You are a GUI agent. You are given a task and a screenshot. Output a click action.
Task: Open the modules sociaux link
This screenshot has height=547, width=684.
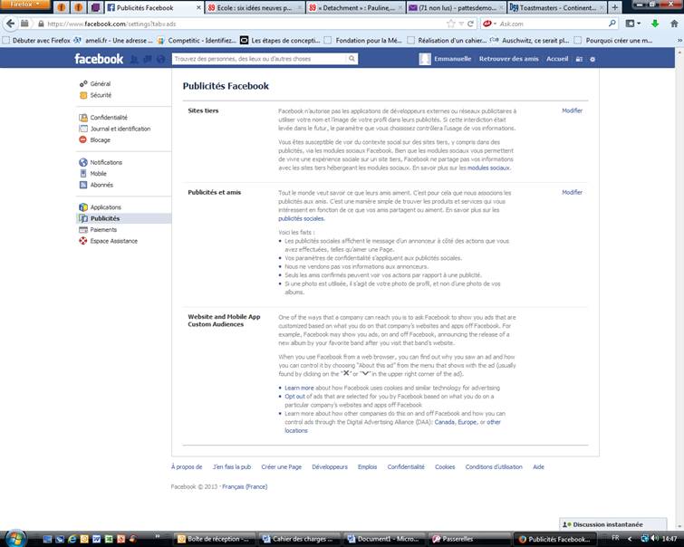tap(488, 168)
